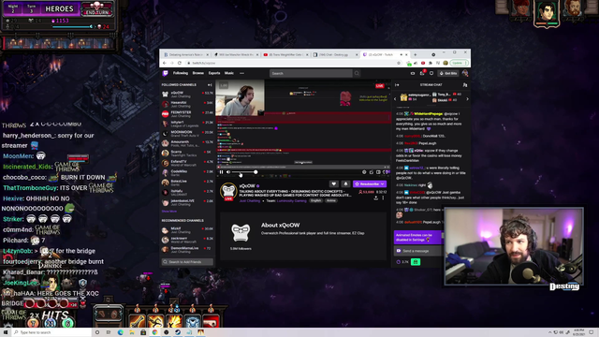Click Search to Add Friends field
Image resolution: width=599 pixels, height=337 pixels.
187,262
